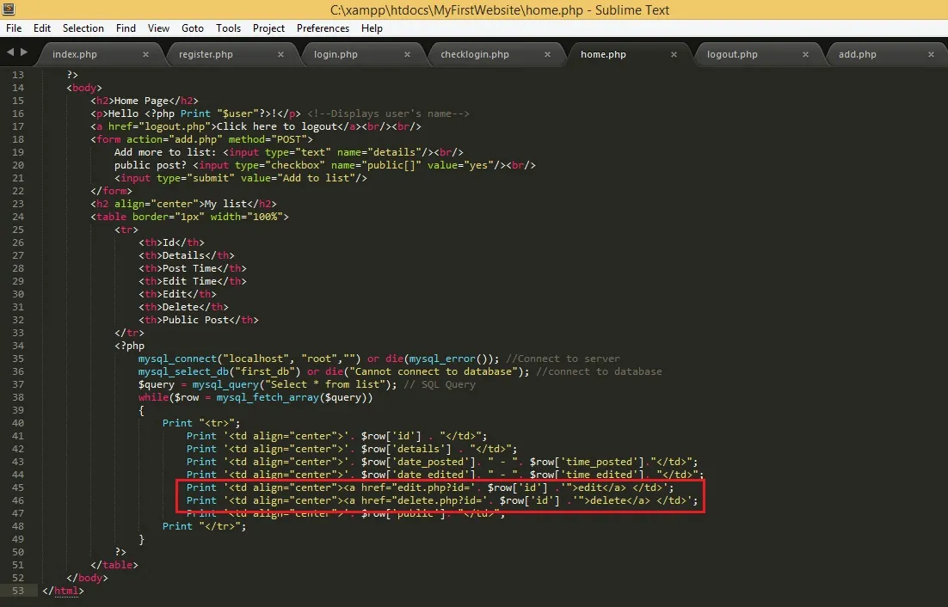The image size is (948, 607).
Task: Click the delete.php?id= string on line 46
Action: (x=440, y=500)
